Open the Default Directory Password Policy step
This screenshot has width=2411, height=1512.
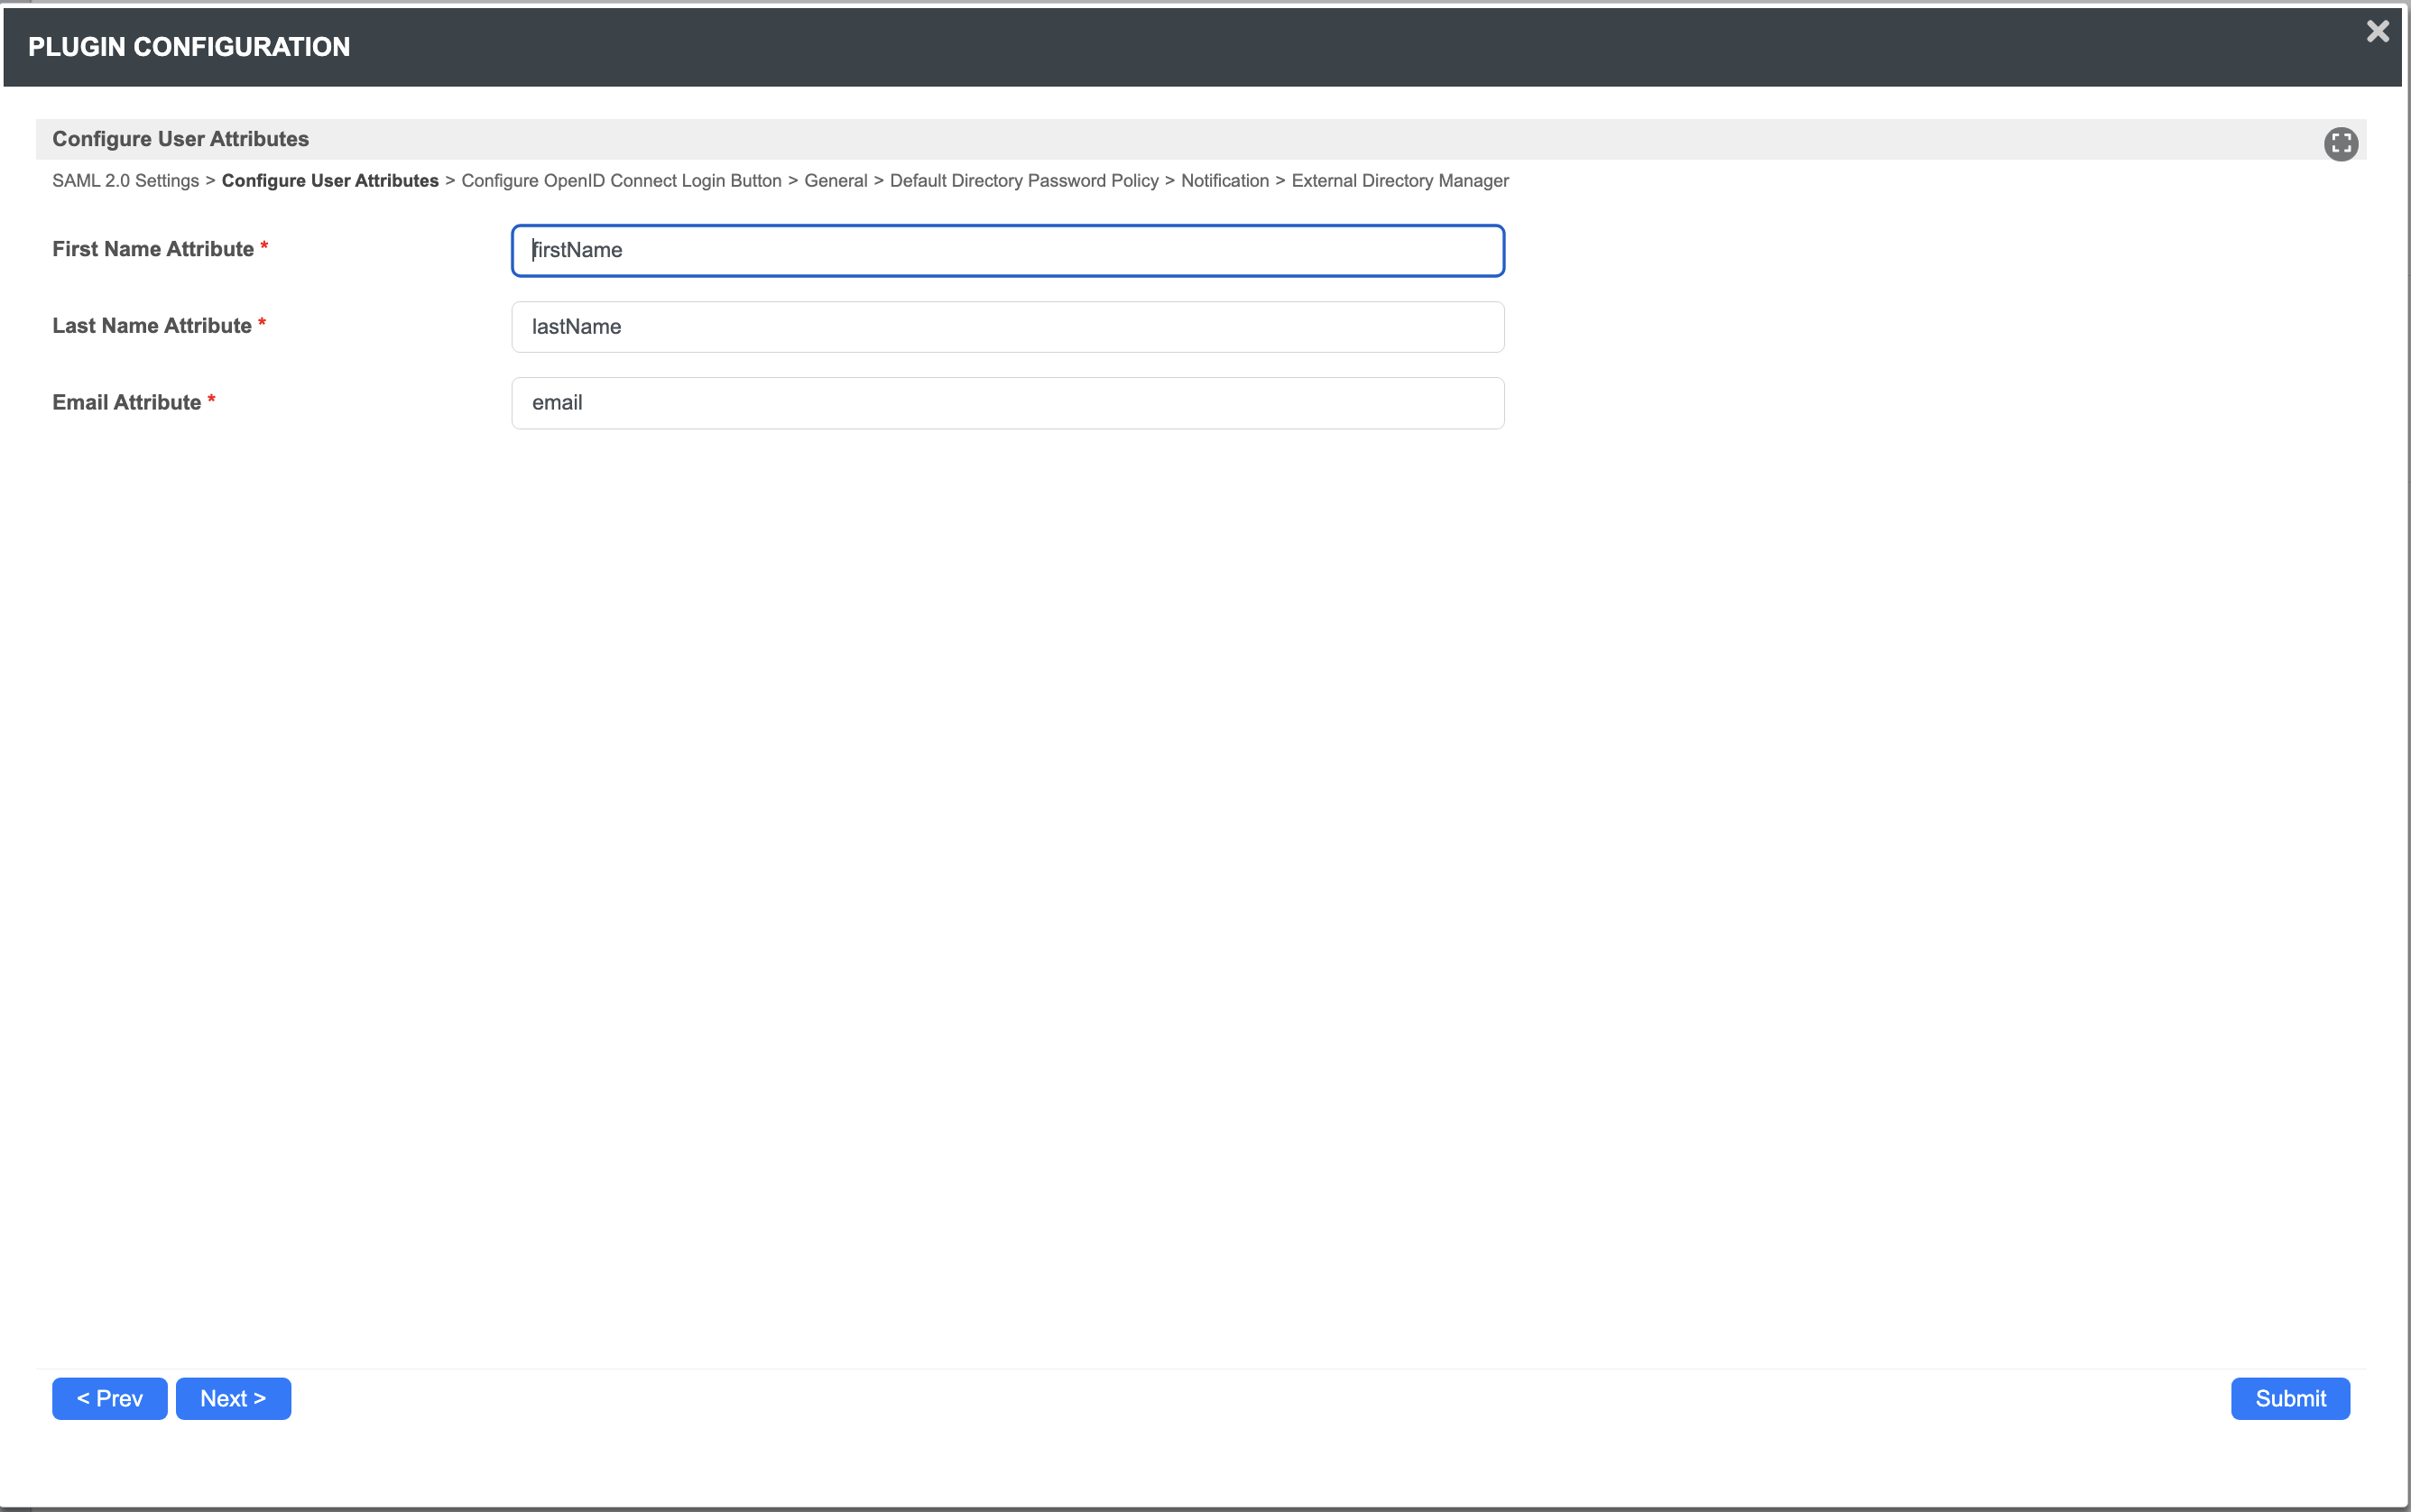pyautogui.click(x=1023, y=181)
